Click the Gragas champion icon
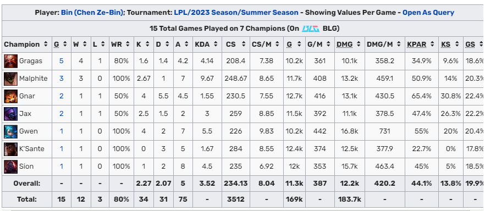This screenshot has height=211, width=485. (x=10, y=61)
